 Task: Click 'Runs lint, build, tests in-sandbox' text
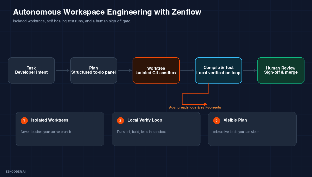(141, 132)
